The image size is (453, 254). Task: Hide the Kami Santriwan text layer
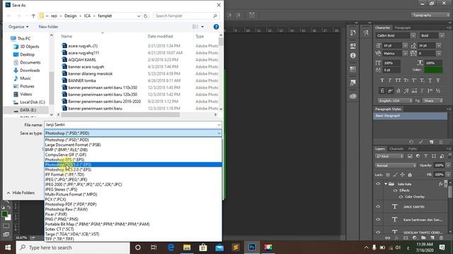coord(378,219)
